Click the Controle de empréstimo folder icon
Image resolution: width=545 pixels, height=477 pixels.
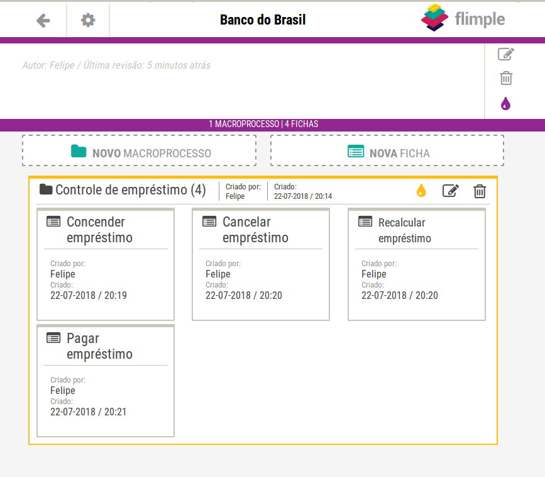coord(46,189)
